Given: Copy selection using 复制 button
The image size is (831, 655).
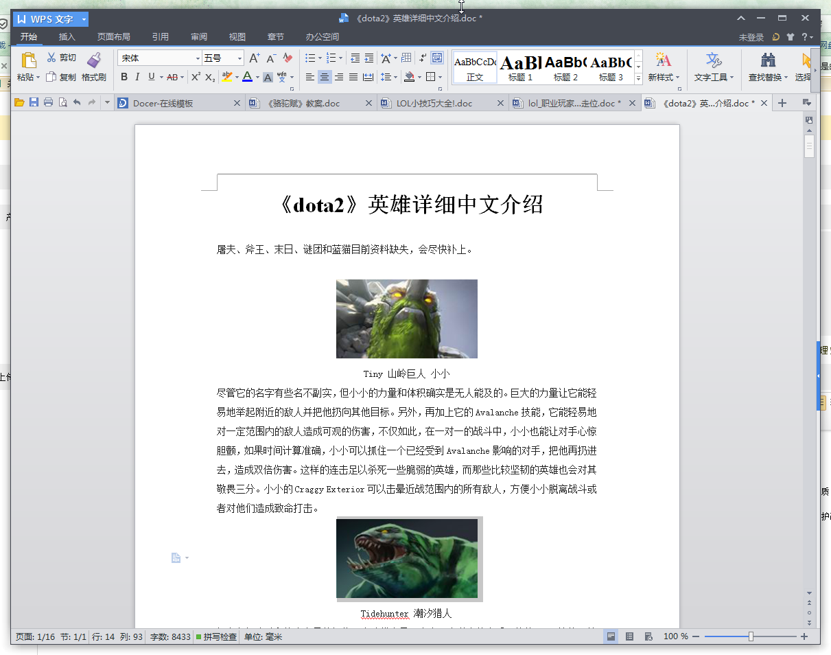Looking at the screenshot, I should (x=61, y=78).
